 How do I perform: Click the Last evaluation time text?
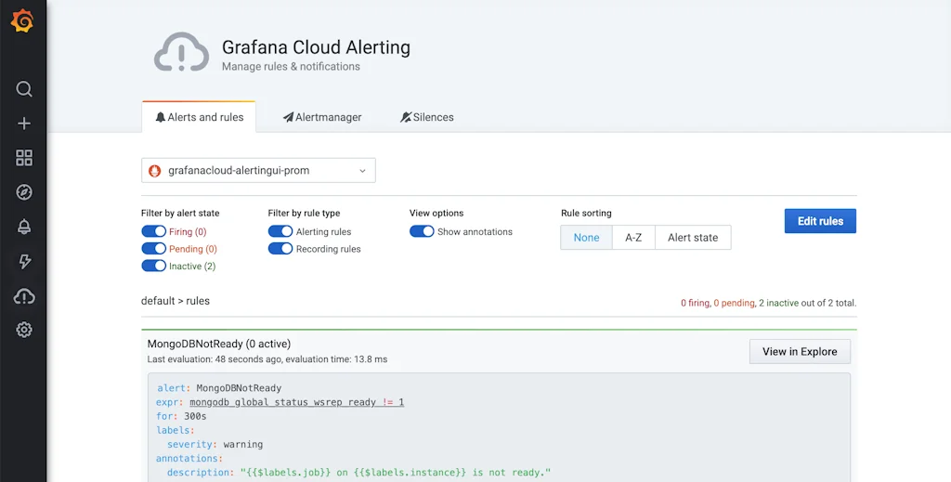[x=267, y=359]
